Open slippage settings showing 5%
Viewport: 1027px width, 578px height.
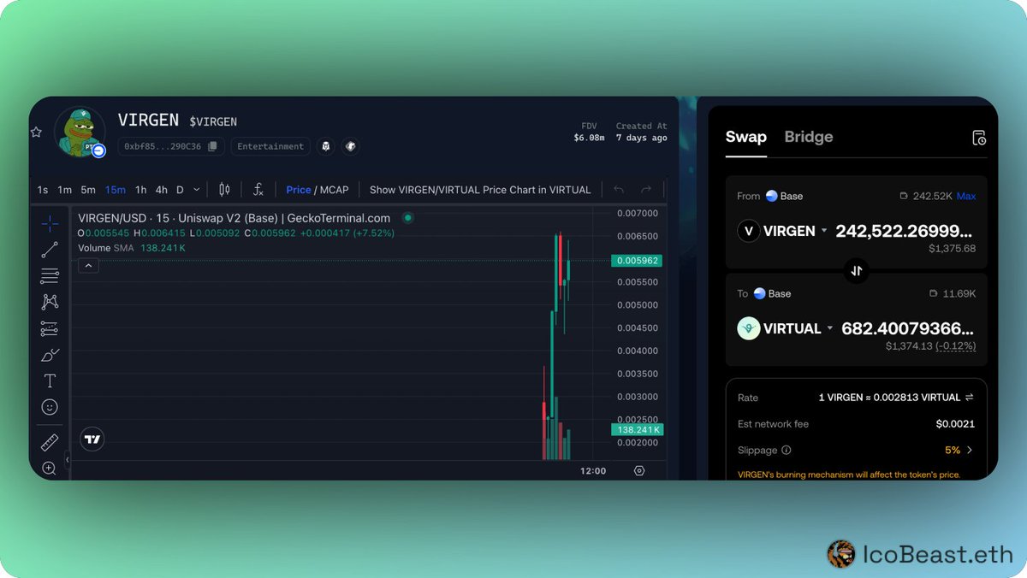click(959, 450)
